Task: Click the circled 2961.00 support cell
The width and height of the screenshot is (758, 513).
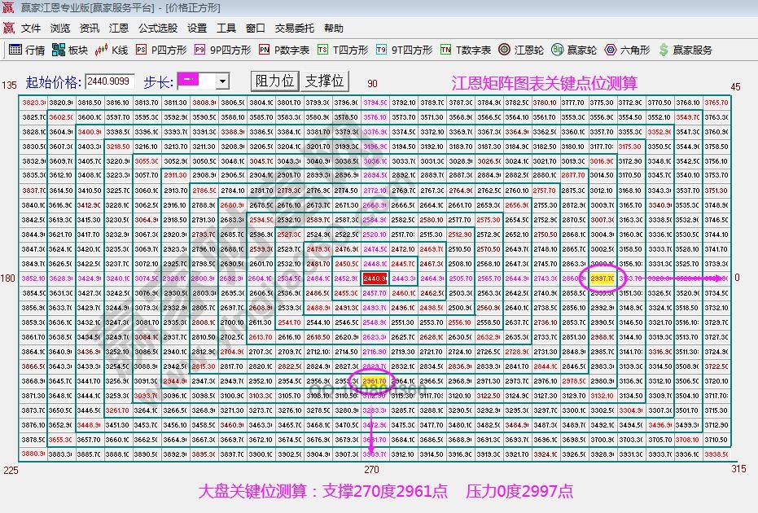Action: click(376, 379)
